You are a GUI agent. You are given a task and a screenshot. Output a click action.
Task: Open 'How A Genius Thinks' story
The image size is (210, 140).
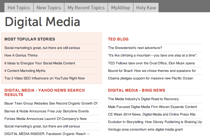(x=21, y=55)
